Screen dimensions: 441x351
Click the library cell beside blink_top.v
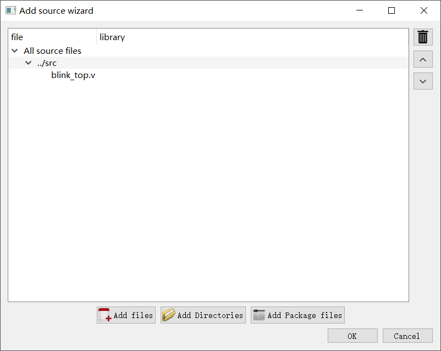[x=252, y=75]
